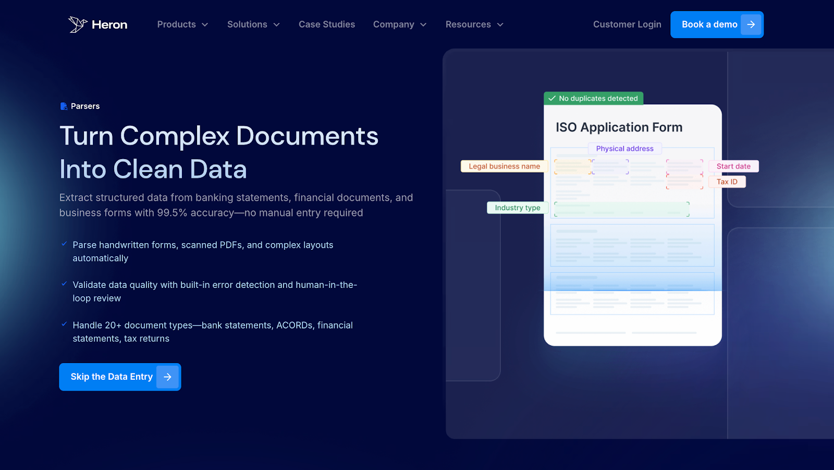Image resolution: width=834 pixels, height=470 pixels.
Task: Expand the Solutions dropdown chevron
Action: (277, 25)
